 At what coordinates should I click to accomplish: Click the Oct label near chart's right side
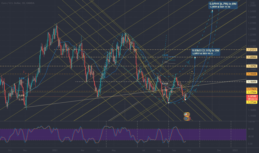pyautogui.click(x=189, y=150)
